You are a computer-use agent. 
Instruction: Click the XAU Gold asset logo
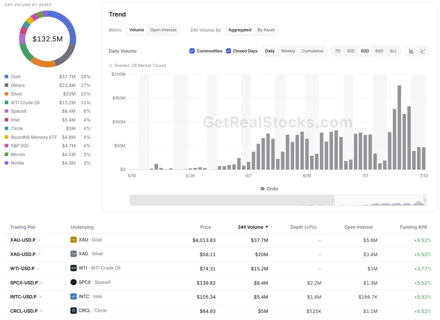(73, 240)
